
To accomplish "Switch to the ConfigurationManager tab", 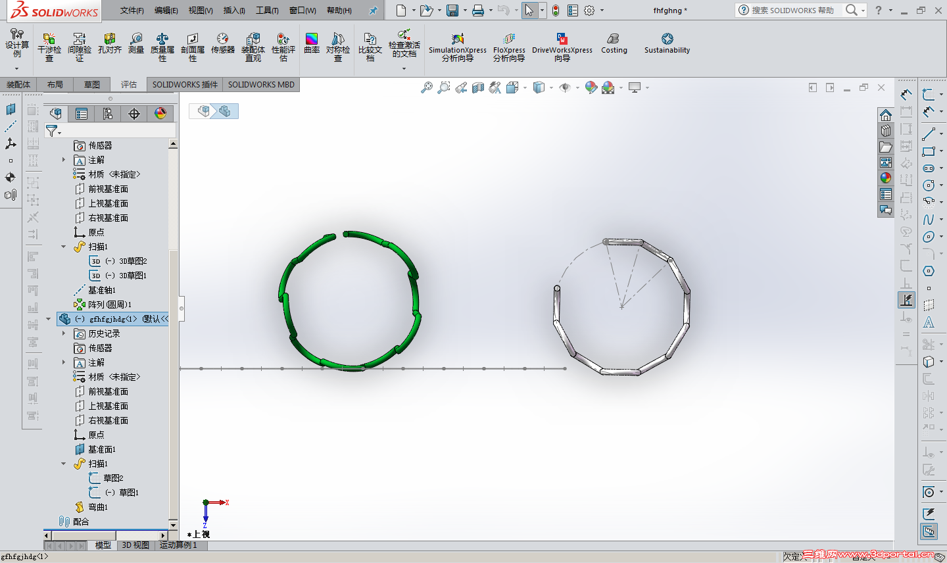I will click(x=108, y=114).
